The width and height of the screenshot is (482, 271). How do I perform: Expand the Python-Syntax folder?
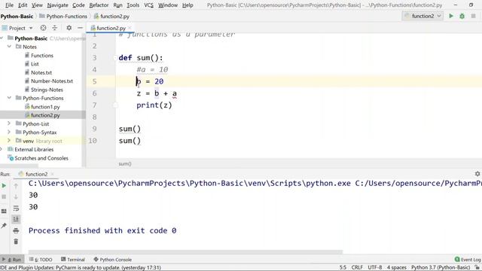click(9, 132)
